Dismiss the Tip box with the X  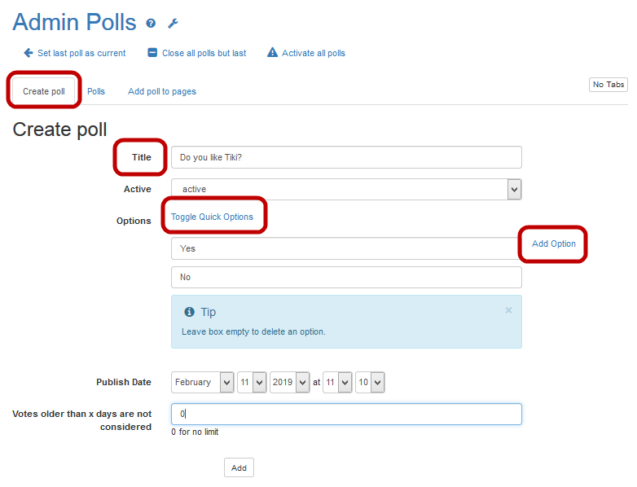click(509, 310)
